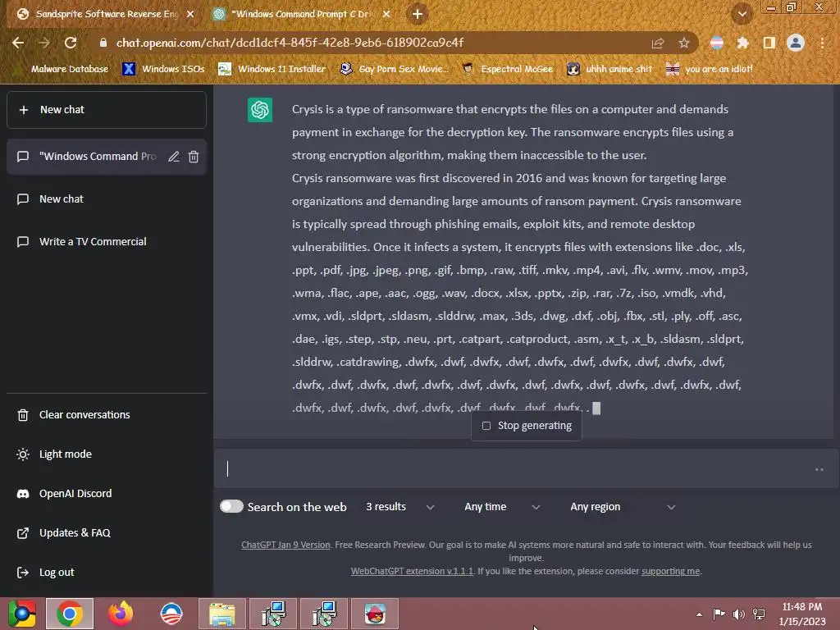This screenshot has height=630, width=840.
Task: Open the 'Write a TV Commercial' conversation
Action: (x=107, y=242)
